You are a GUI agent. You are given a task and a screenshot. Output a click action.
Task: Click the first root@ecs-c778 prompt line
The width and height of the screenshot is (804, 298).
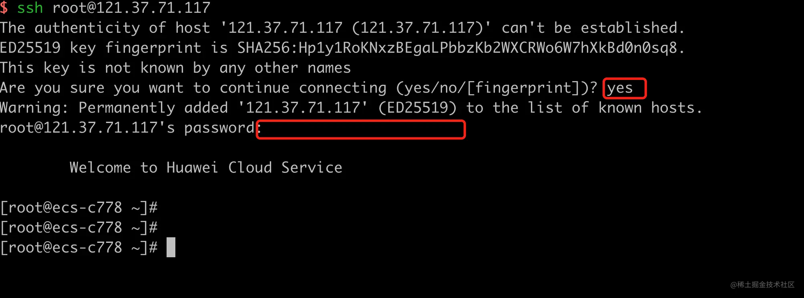79,208
